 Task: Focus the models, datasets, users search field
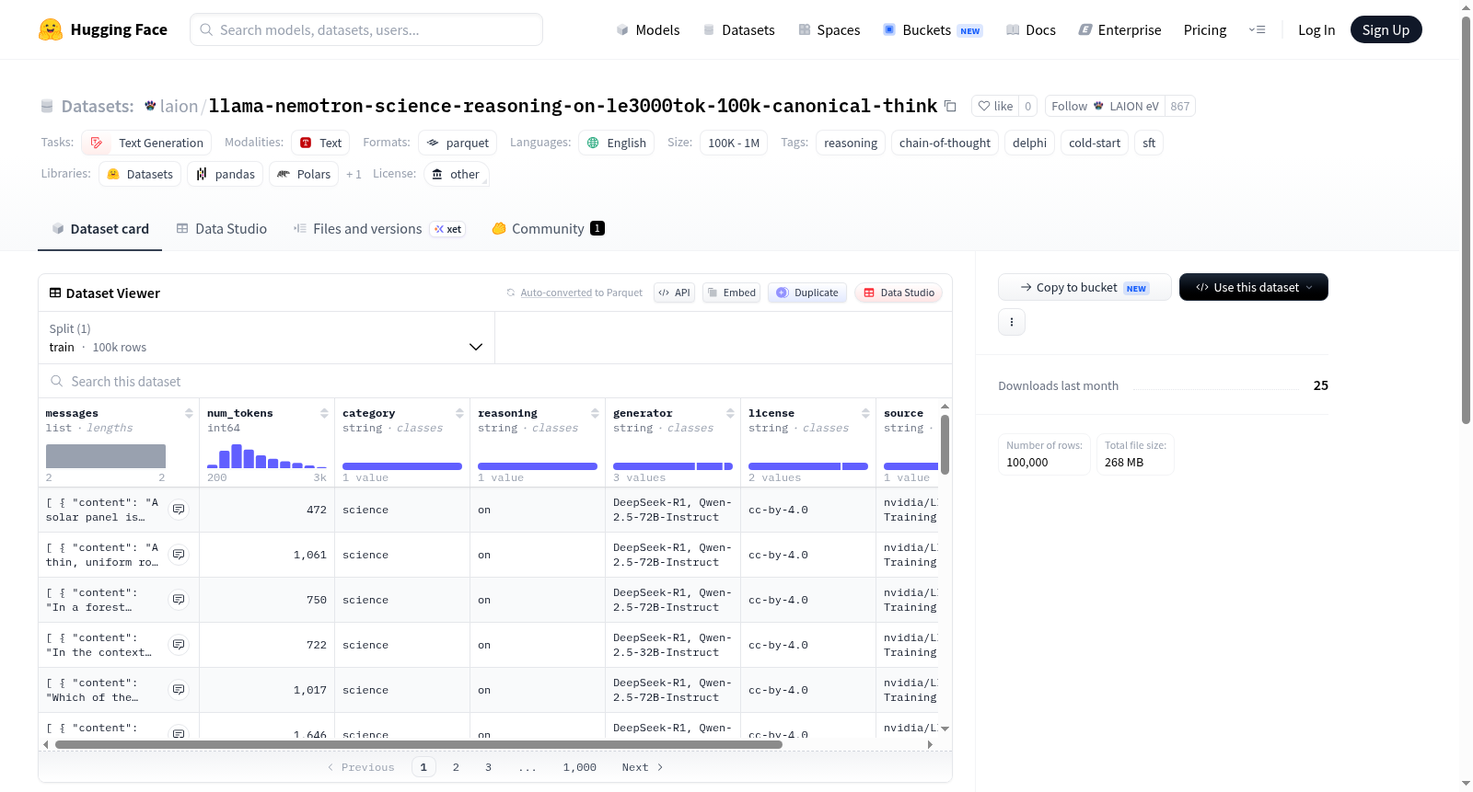(x=366, y=29)
